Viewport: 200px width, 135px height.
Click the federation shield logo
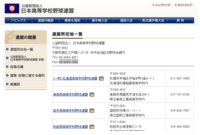coord(12,8)
